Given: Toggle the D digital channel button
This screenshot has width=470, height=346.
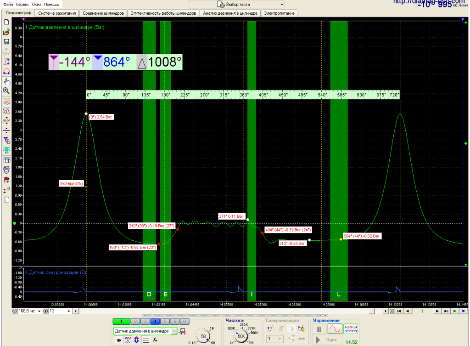Looking at the screenshot, I should click(185, 321).
